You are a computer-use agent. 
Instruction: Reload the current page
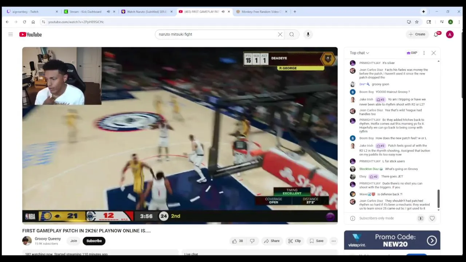tap(24, 22)
